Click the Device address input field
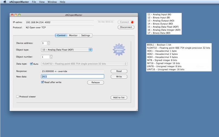Image resolution: width=219 pixels, height=137 pixels. (x=44, y=43)
